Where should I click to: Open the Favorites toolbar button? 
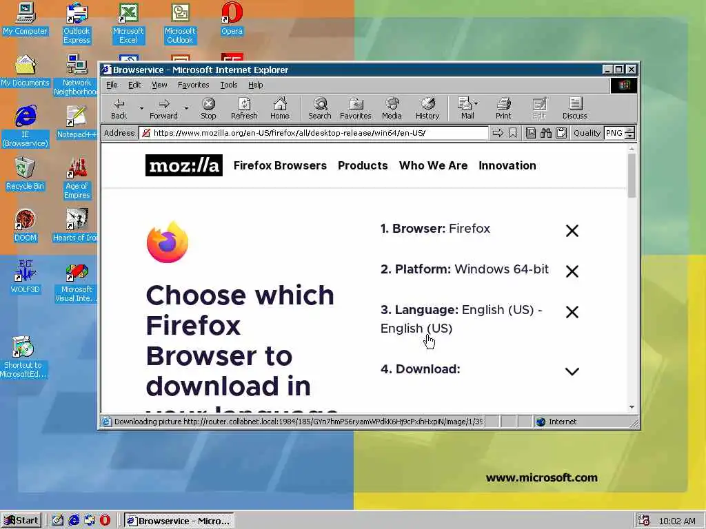[356, 108]
